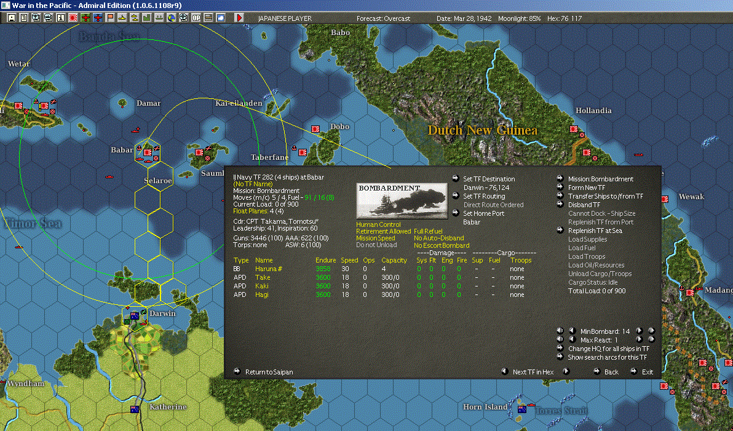This screenshot has height=431, width=733.
Task: Click Return to Saipan
Action: click(269, 372)
